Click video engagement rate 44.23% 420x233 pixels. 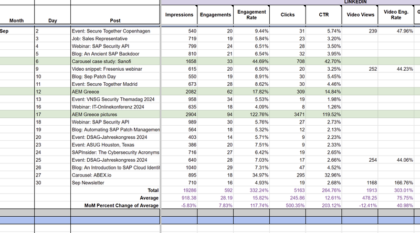396,69
